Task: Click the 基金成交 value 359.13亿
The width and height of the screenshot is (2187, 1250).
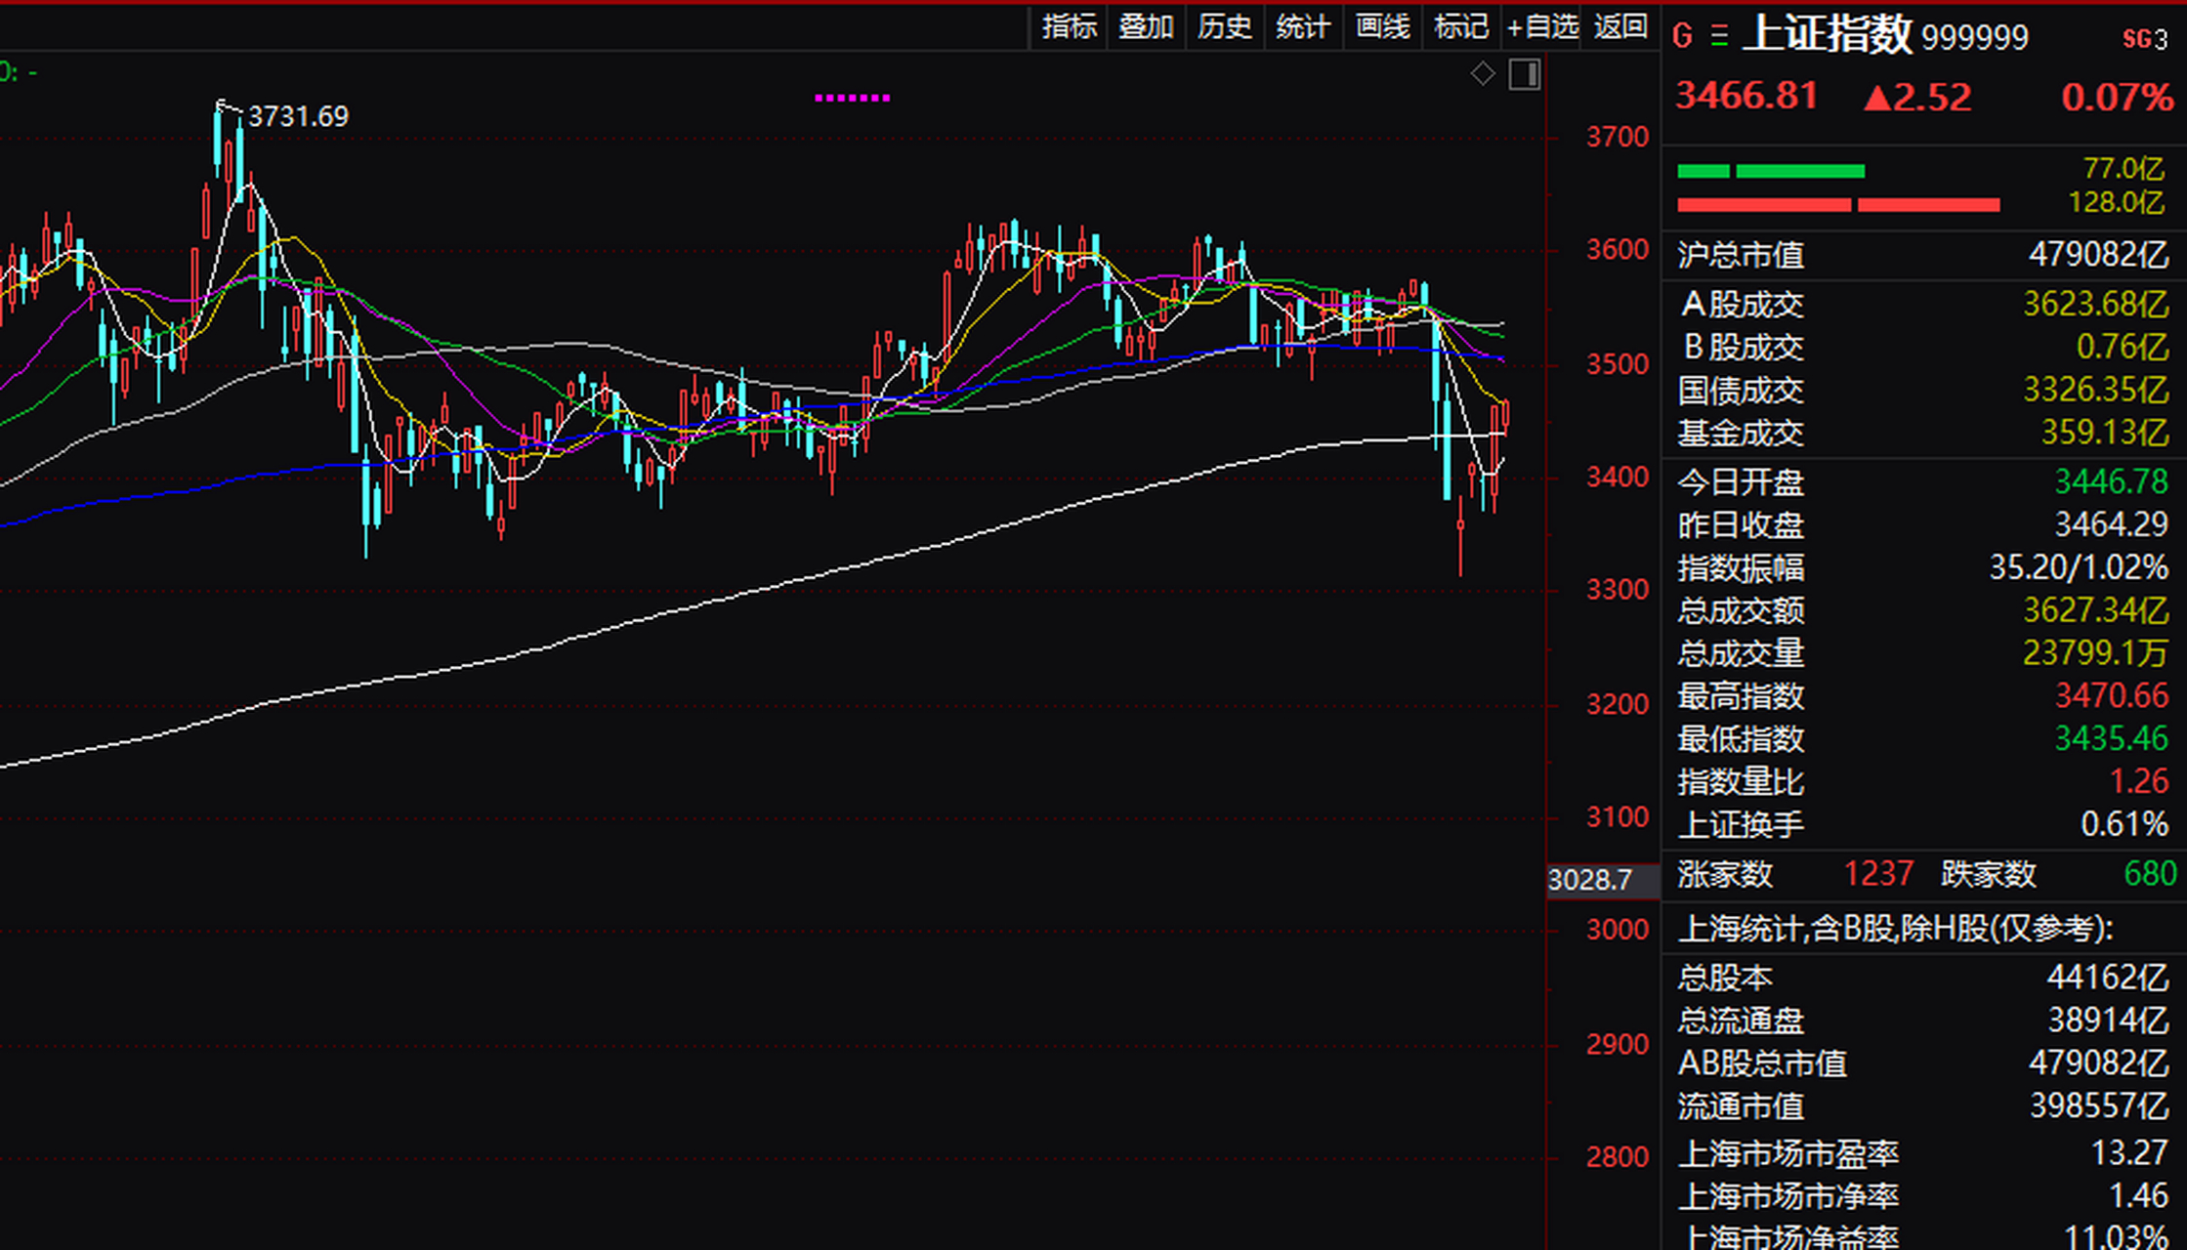Action: pos(2104,432)
